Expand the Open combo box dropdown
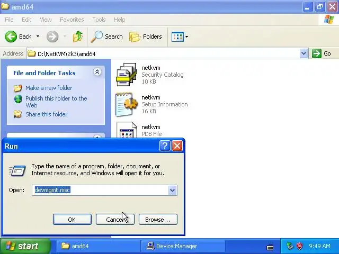The height and width of the screenshot is (254, 339). pos(172,190)
